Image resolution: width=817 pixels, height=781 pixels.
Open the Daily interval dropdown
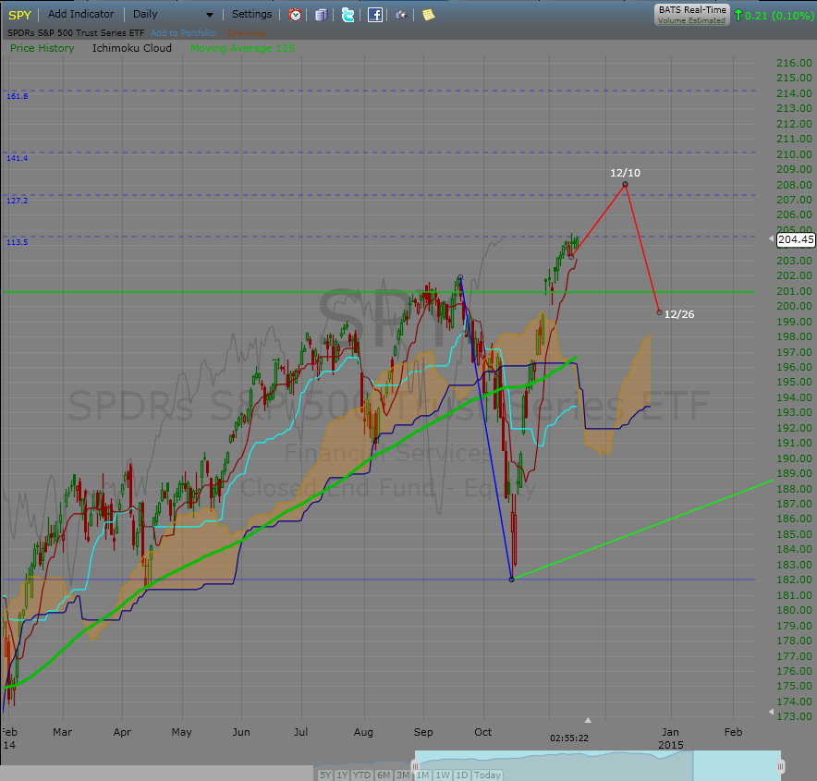coord(173,15)
